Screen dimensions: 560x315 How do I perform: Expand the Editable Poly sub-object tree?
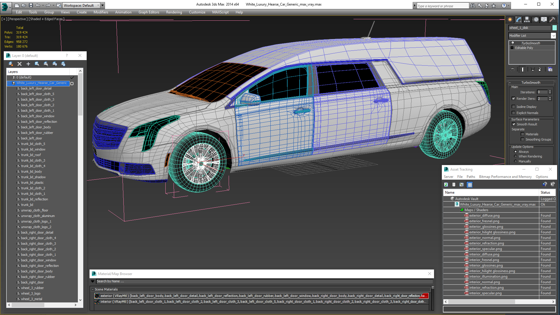[x=512, y=48]
